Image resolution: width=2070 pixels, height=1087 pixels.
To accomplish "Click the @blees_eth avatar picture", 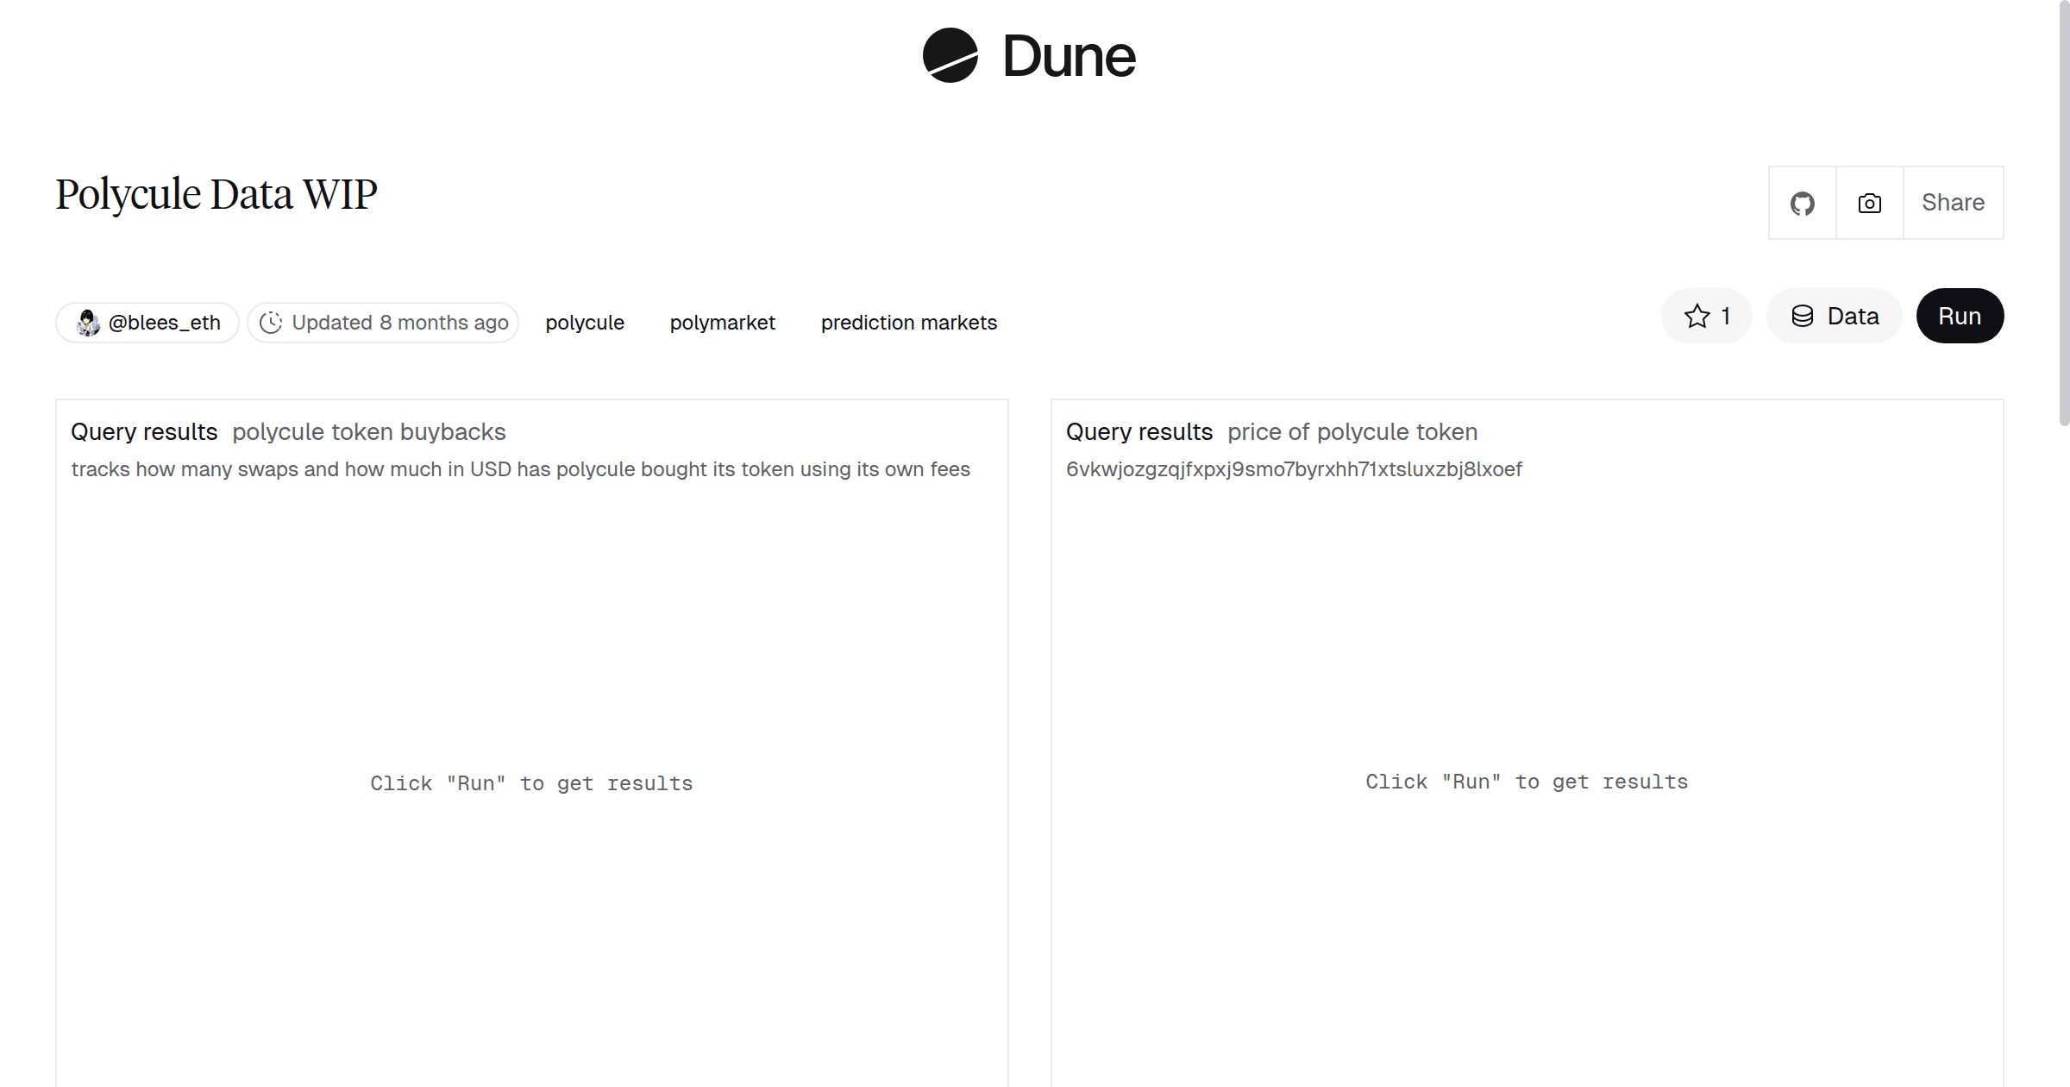I will tap(86, 322).
